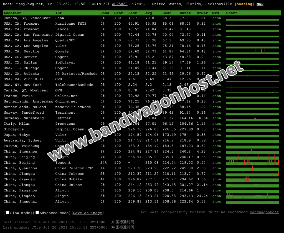284x233 pixels.
Task: Show MTR for Montreal OVH
Action: tap(217, 90)
